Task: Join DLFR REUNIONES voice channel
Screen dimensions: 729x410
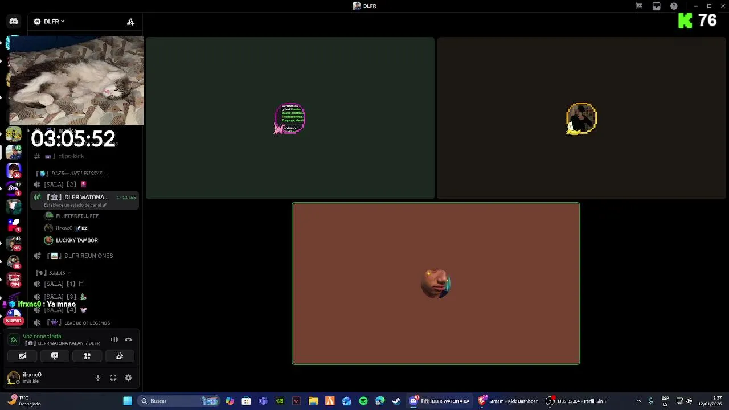Action: (84, 256)
